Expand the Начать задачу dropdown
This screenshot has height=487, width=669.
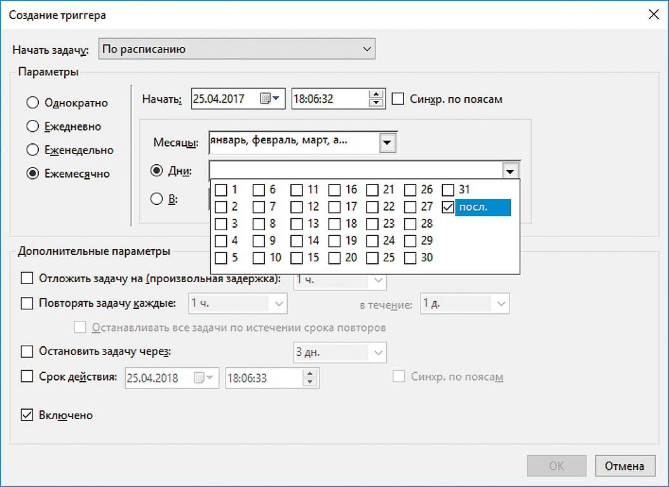coord(365,49)
